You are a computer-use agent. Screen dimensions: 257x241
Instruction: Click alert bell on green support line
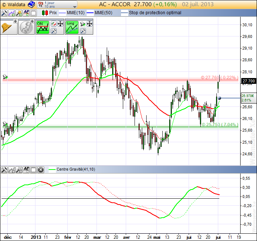(5, 124)
